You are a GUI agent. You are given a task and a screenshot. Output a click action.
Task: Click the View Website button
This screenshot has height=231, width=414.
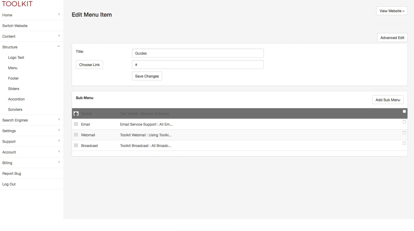[392, 11]
